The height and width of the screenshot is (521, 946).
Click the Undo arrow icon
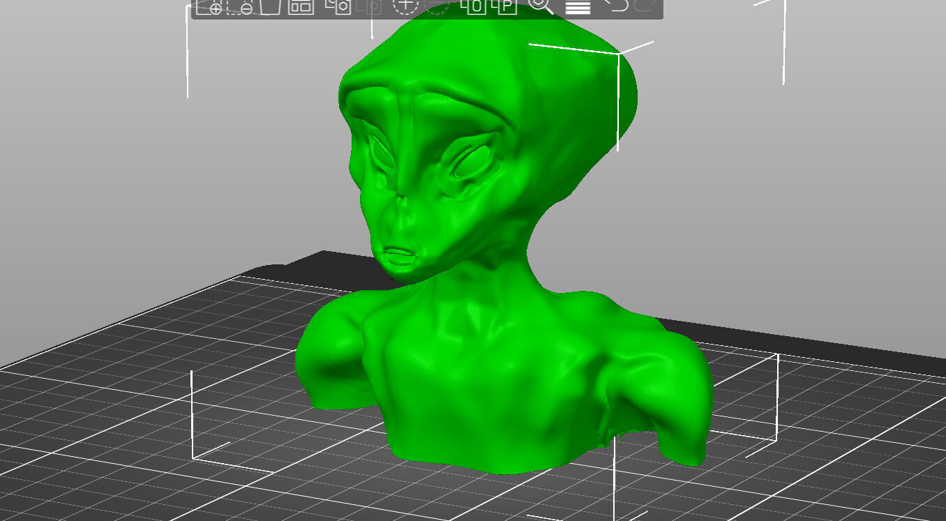(615, 6)
